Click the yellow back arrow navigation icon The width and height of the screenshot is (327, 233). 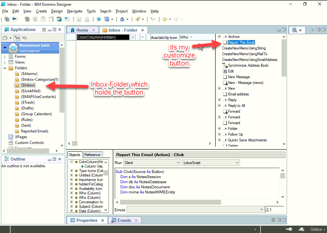165,19
